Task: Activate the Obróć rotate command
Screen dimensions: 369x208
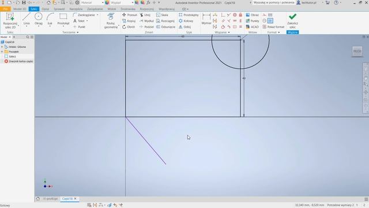Action: tap(129, 27)
